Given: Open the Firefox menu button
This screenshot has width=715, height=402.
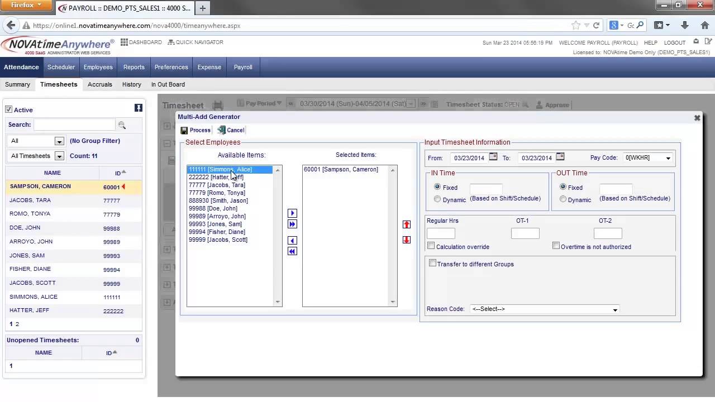Looking at the screenshot, I should (x=26, y=6).
